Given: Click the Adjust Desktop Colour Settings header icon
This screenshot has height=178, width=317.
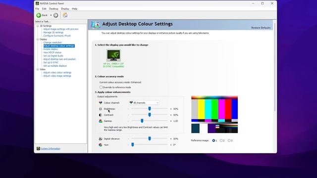Looking at the screenshot, I should [96, 25].
